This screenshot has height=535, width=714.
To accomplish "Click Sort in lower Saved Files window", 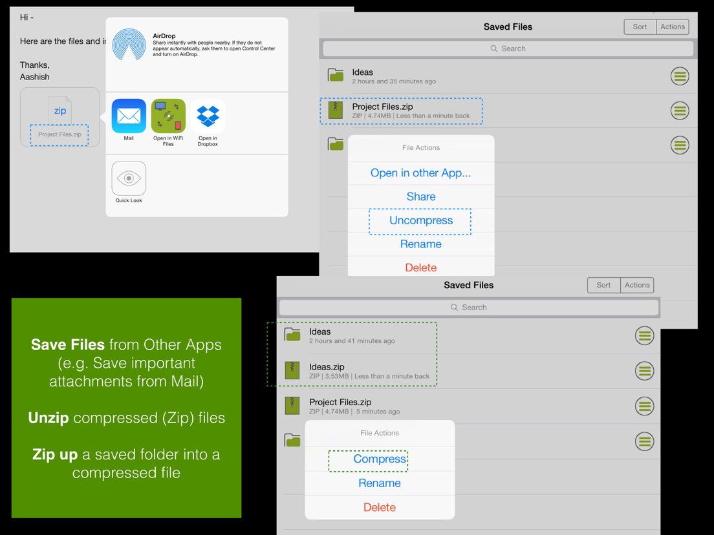I will (x=603, y=285).
